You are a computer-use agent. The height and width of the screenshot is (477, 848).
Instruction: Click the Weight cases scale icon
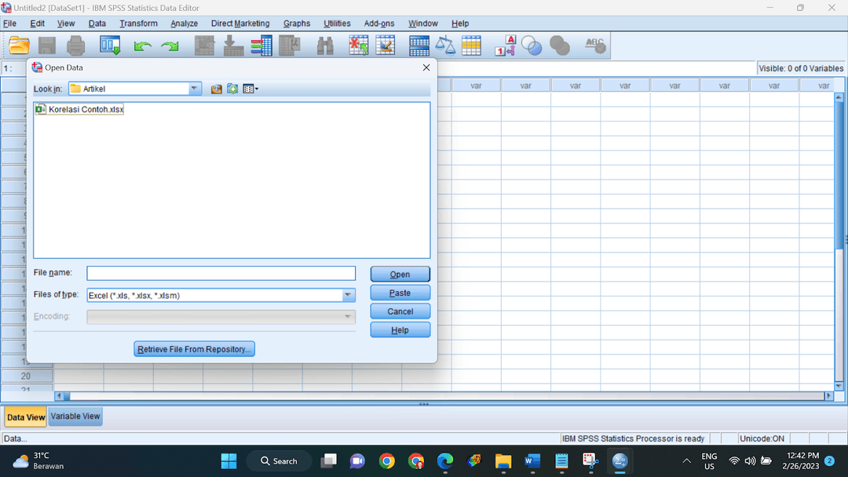(x=445, y=46)
